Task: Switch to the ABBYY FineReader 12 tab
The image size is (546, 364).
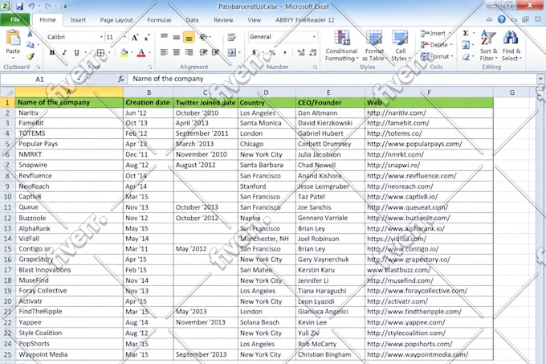Action: [304, 20]
